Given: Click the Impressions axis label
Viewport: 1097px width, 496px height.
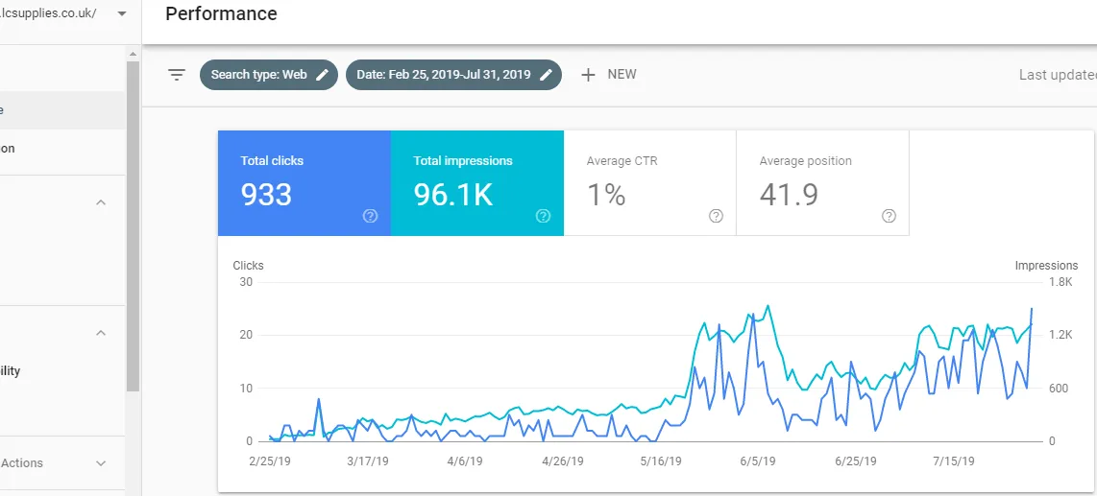Looking at the screenshot, I should [x=1047, y=266].
